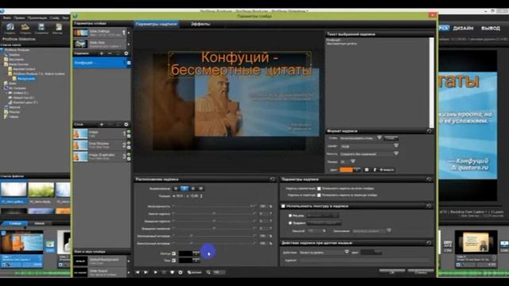Select layer 1 thumbnail in layers list
Screen dimensions: 509x286
pos(80,133)
